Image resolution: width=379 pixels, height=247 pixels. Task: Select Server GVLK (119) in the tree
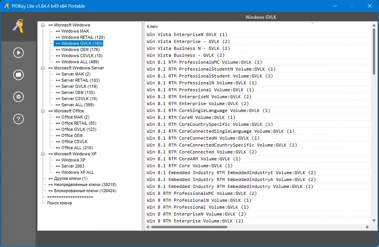point(77,87)
